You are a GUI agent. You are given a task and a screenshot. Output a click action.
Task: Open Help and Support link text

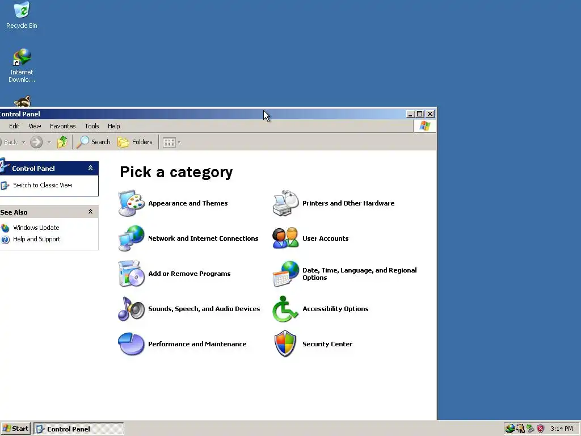point(37,239)
